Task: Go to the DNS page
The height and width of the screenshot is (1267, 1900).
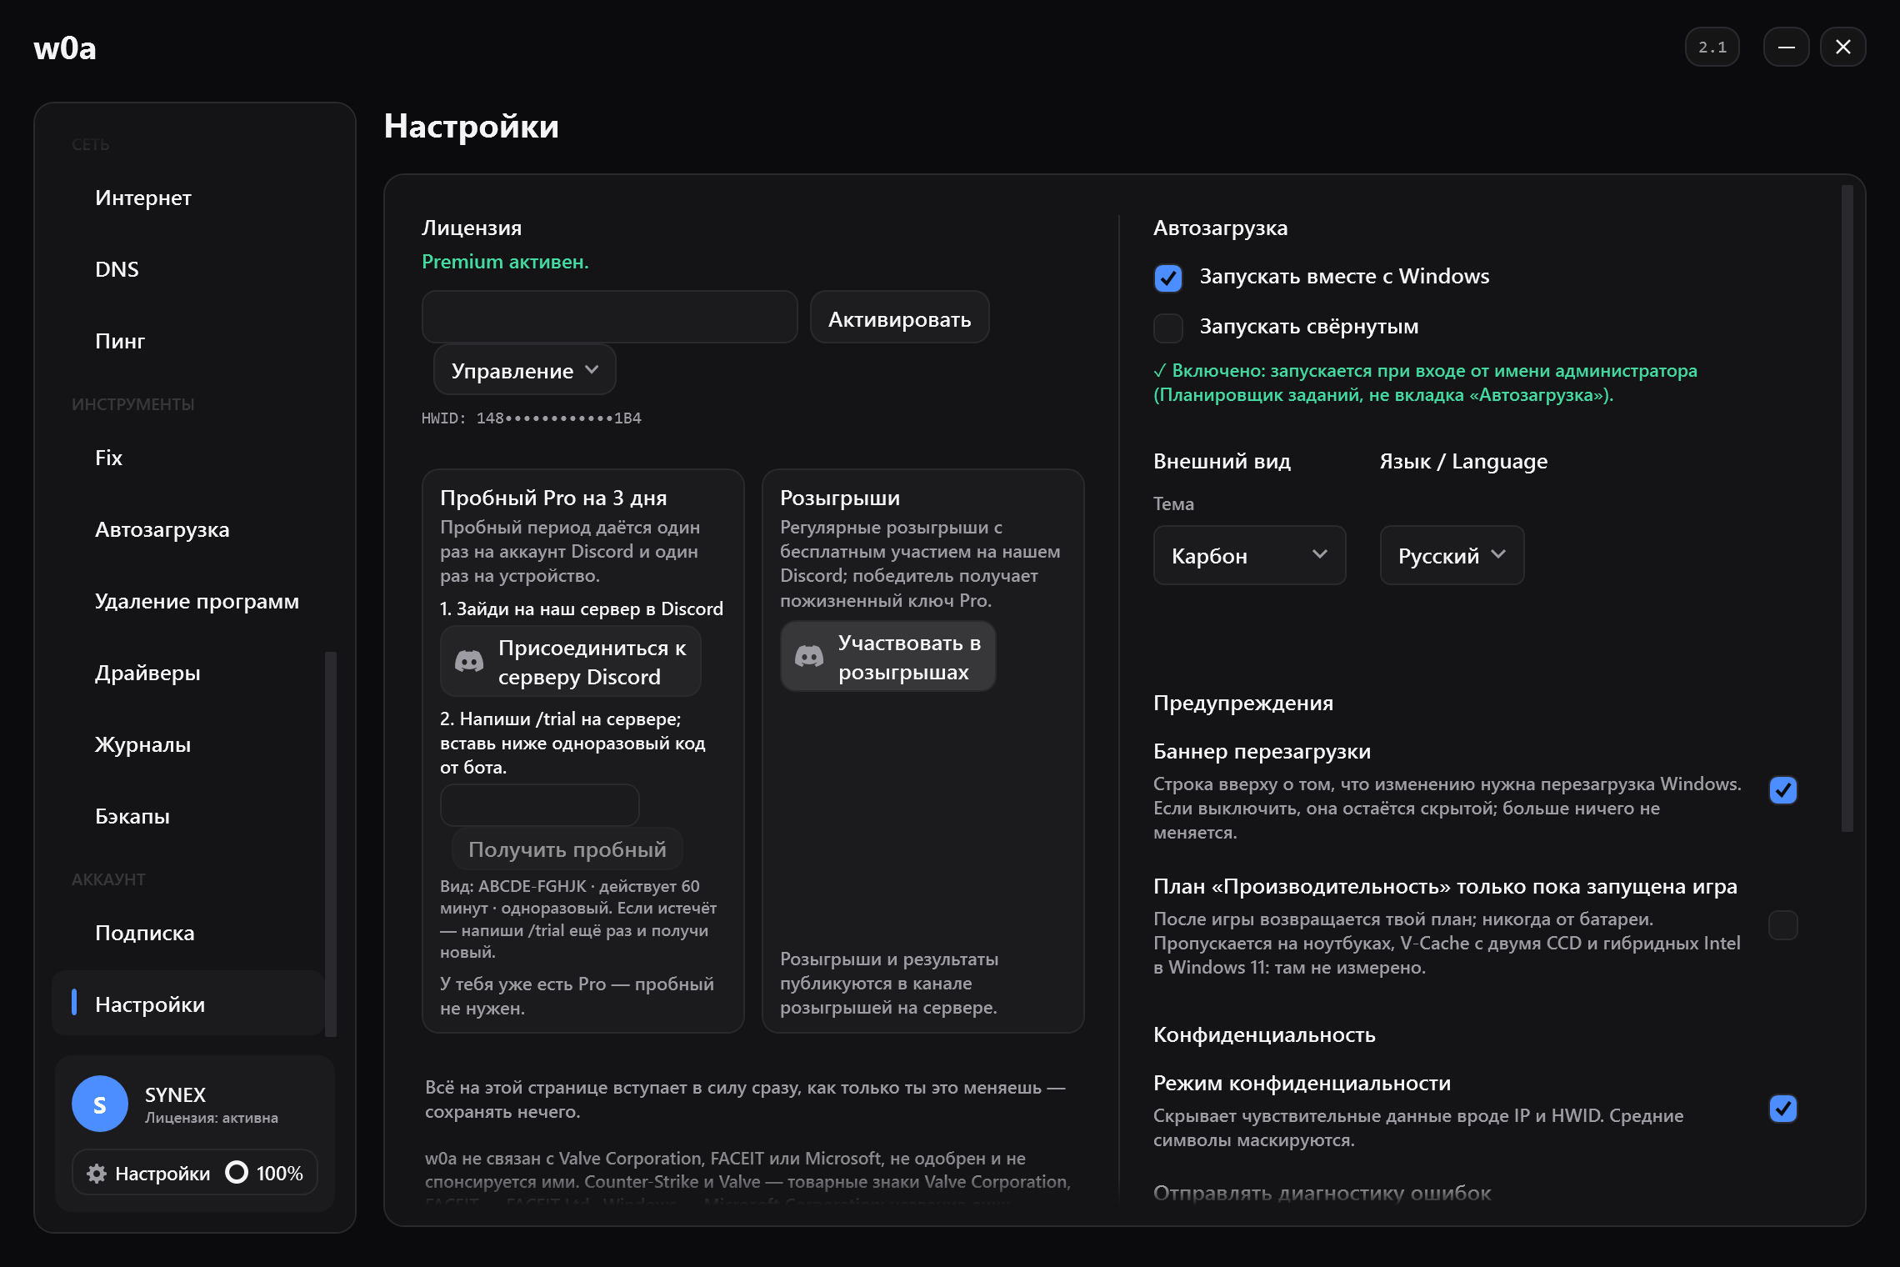Action: 187,269
